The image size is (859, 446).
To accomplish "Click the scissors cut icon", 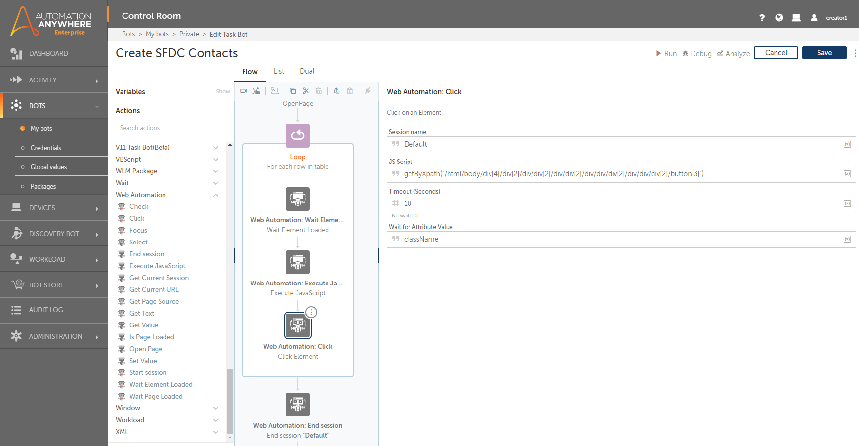I will (x=306, y=91).
